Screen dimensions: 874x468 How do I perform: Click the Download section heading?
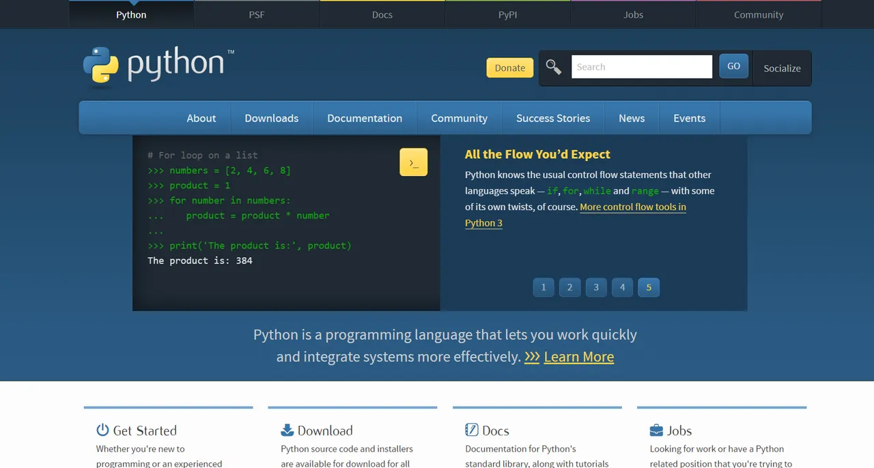(325, 430)
